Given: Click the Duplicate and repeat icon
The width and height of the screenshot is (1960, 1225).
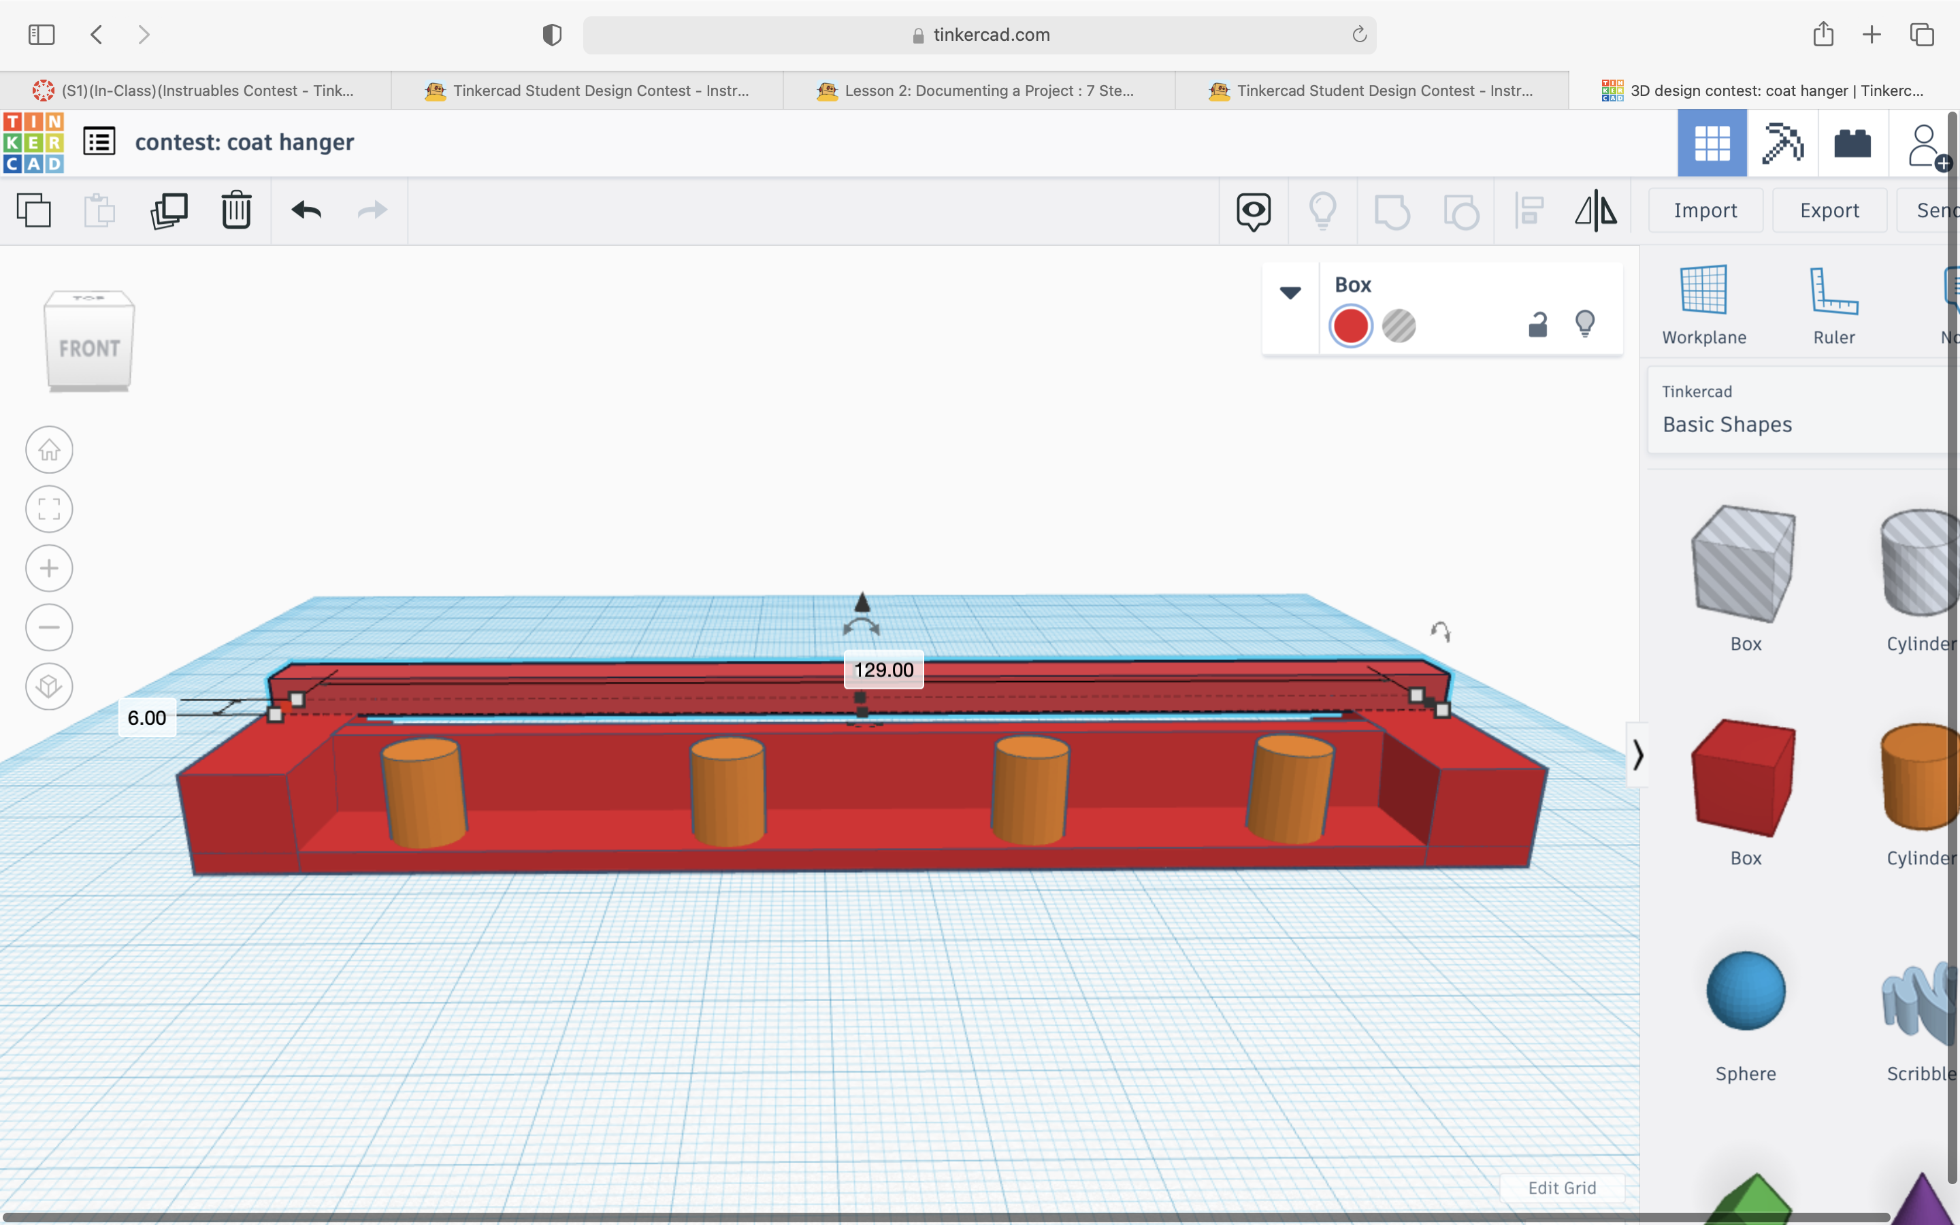Looking at the screenshot, I should (169, 211).
